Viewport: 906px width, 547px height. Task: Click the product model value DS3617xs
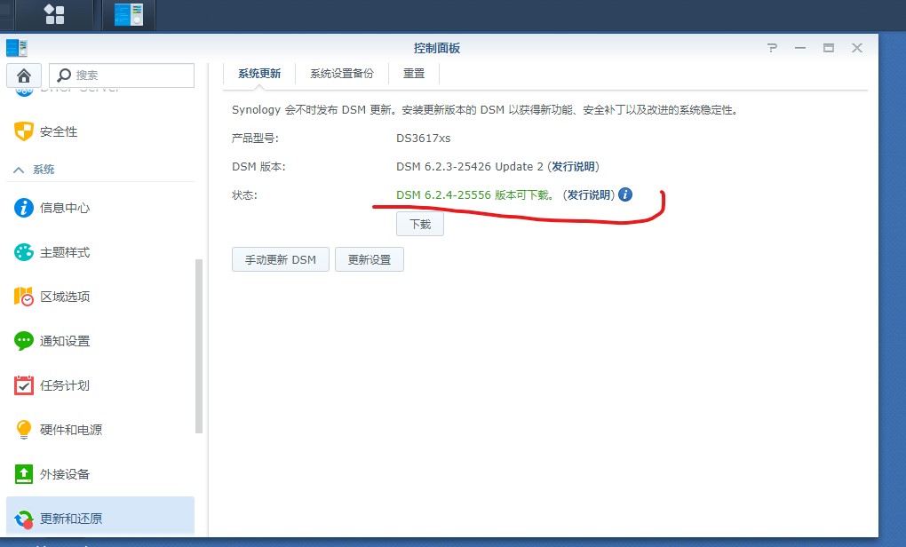click(424, 138)
